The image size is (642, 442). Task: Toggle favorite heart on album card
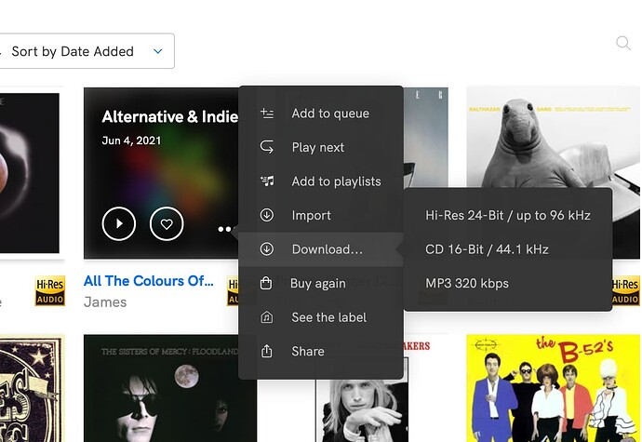167,223
